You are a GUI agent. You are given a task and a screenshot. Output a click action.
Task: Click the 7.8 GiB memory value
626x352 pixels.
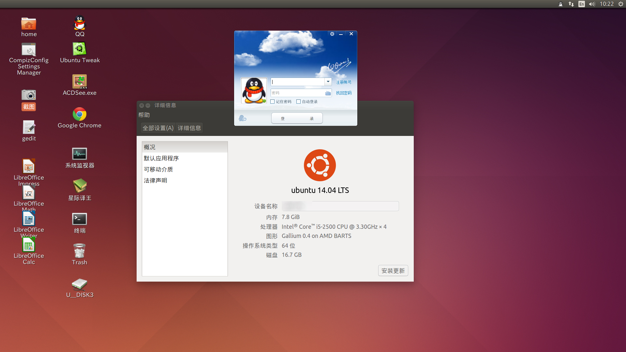[x=291, y=217]
